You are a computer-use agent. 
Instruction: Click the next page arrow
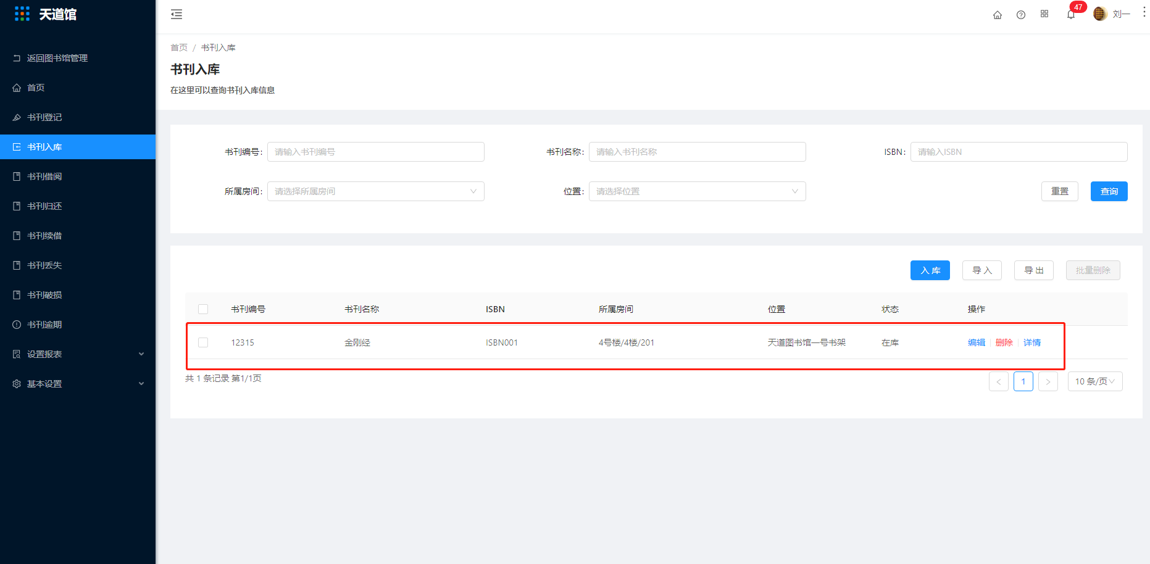1048,381
